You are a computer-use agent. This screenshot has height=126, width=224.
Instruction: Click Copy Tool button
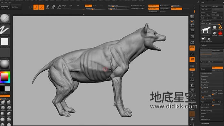point(206,9)
